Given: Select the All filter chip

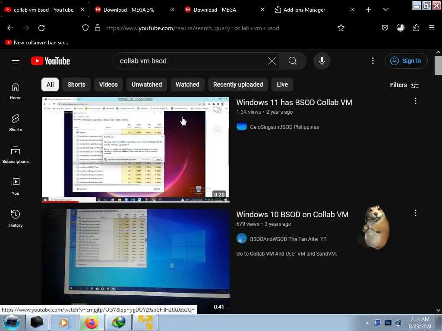Looking at the screenshot, I should (50, 84).
